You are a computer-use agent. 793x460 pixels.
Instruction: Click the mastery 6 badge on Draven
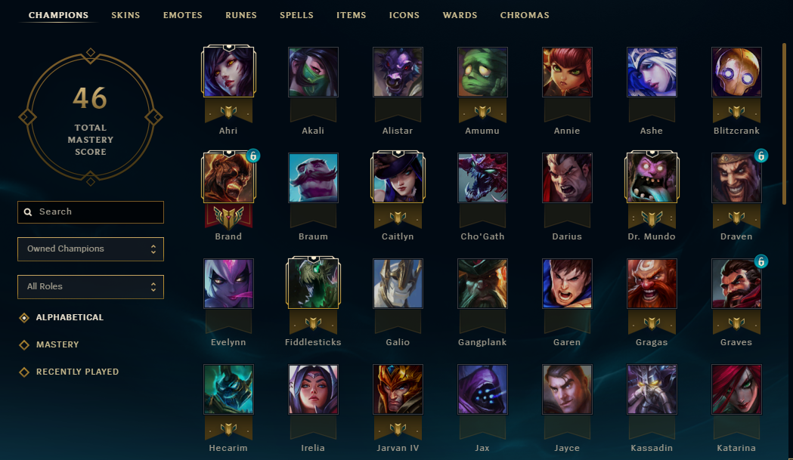point(760,156)
